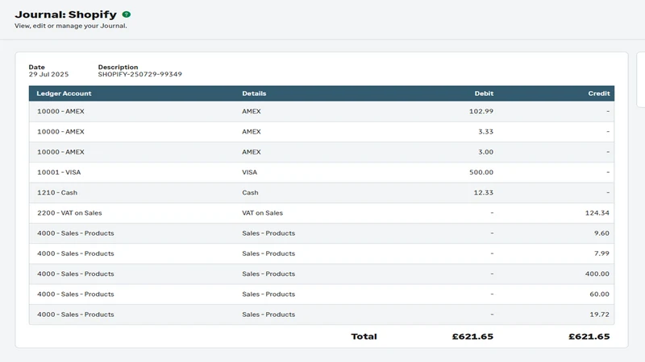Click AMEX details in the 3.33 row
This screenshot has width=645, height=362.
252,132
